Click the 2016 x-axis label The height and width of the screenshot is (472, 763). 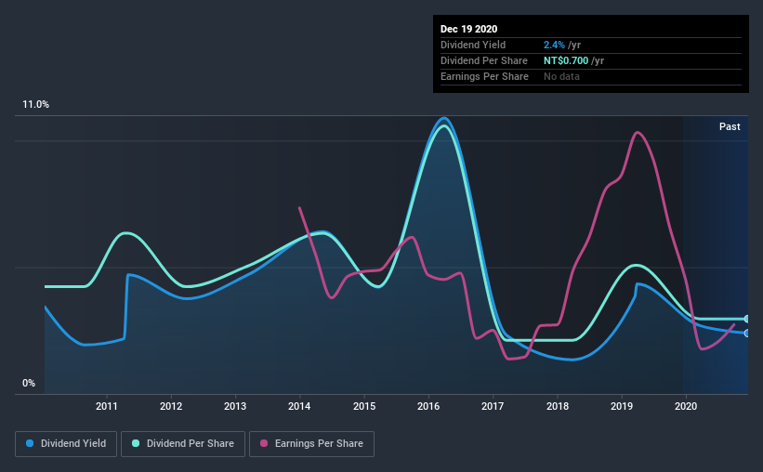[428, 406]
